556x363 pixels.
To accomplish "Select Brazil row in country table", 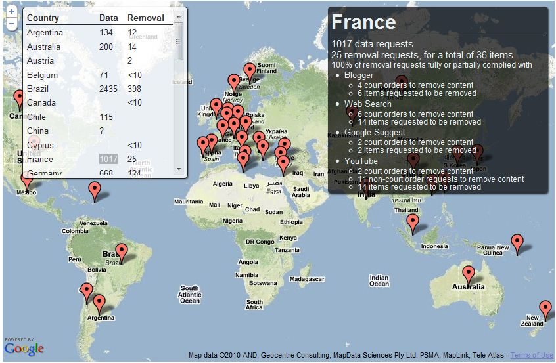I will coord(39,89).
